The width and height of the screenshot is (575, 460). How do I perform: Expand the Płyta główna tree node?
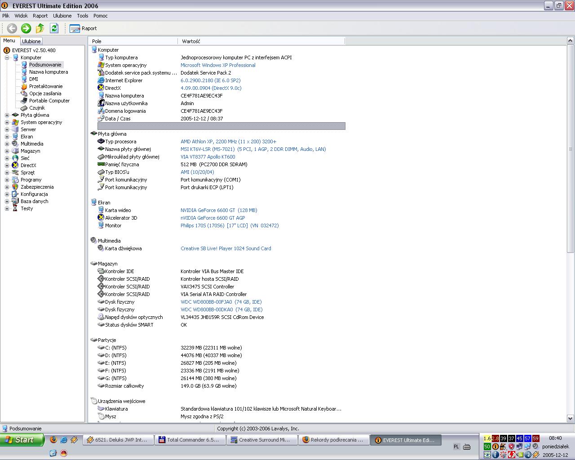click(7, 115)
